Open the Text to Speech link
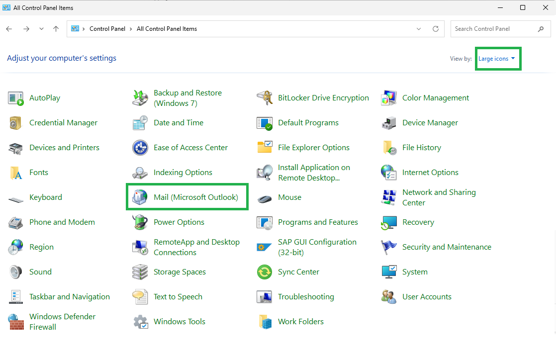Screen dimensions: 556x362 click(x=178, y=297)
